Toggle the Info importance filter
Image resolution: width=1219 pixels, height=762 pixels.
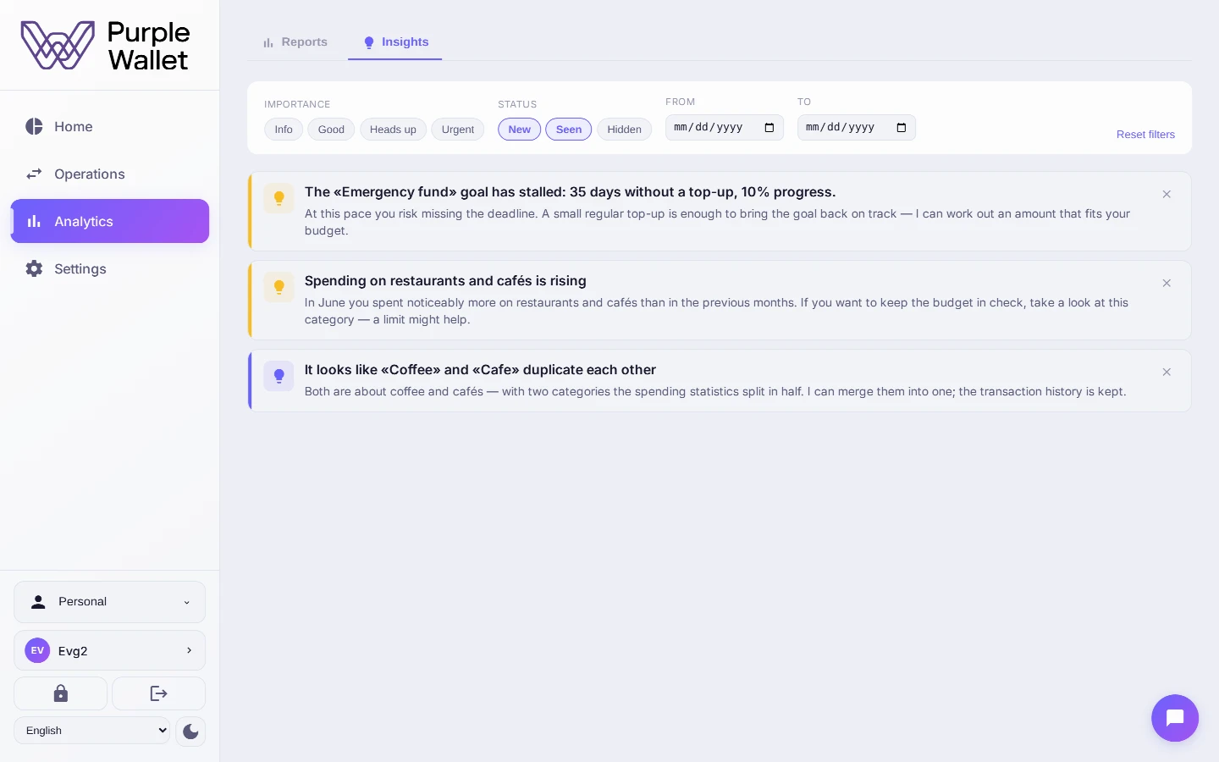[284, 130]
